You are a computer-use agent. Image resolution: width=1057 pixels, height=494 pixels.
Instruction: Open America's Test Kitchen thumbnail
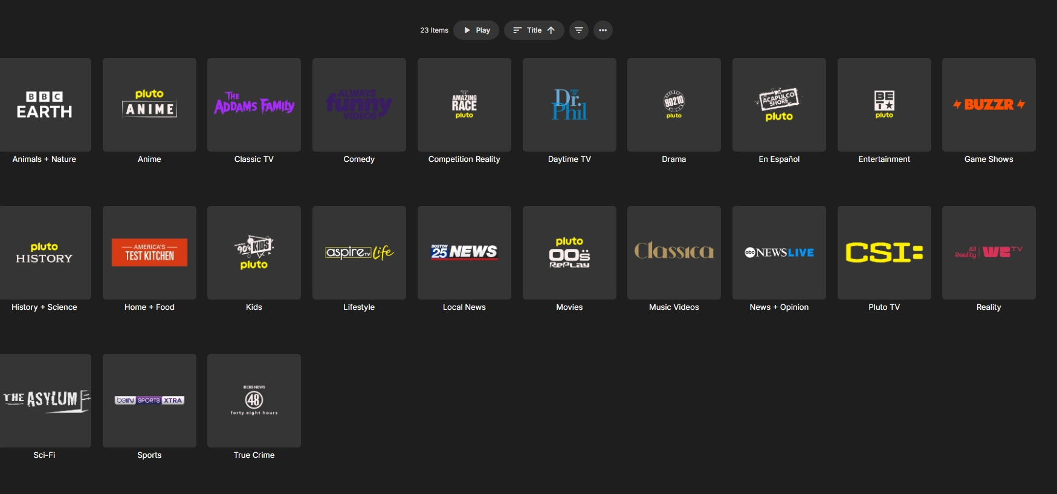[x=149, y=252]
